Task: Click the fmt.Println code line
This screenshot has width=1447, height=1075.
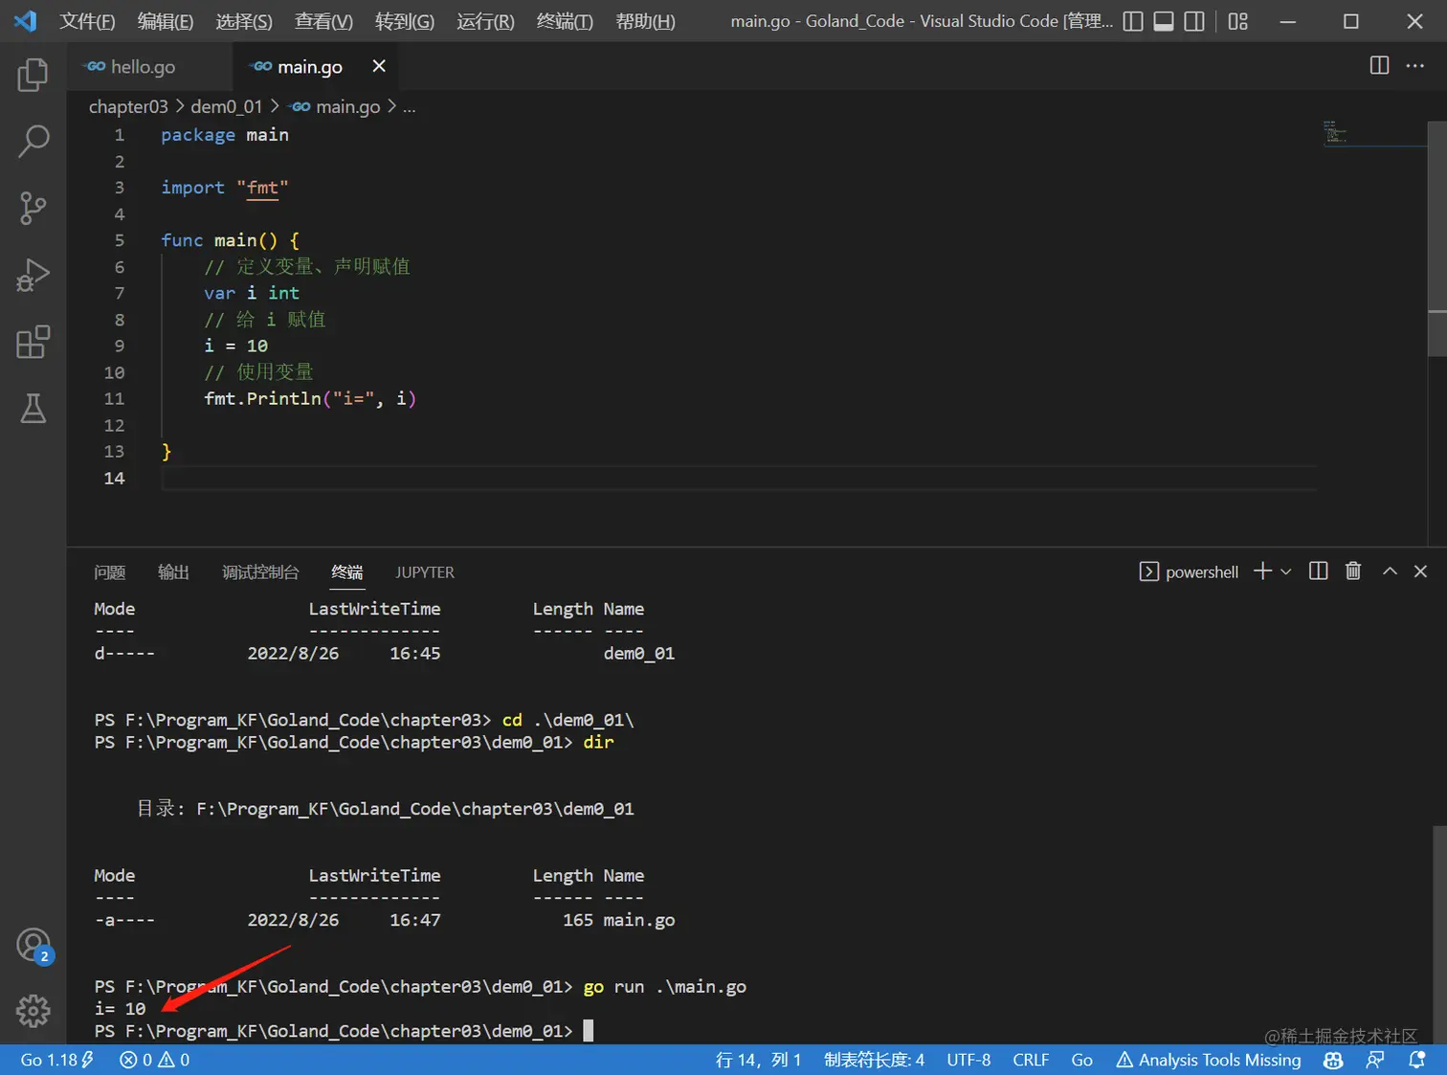Action: click(x=310, y=398)
